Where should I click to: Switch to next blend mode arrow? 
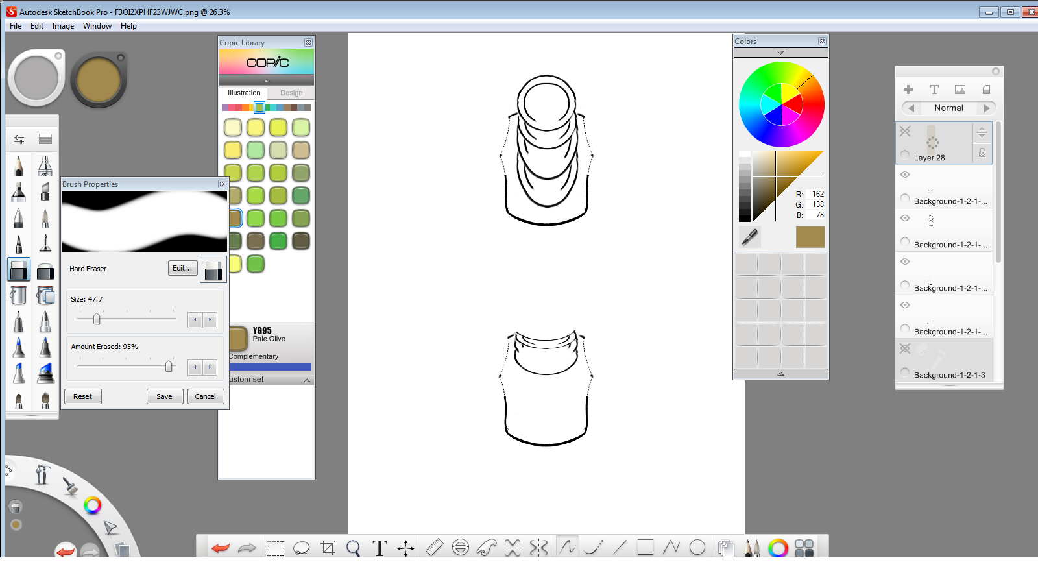coord(987,108)
